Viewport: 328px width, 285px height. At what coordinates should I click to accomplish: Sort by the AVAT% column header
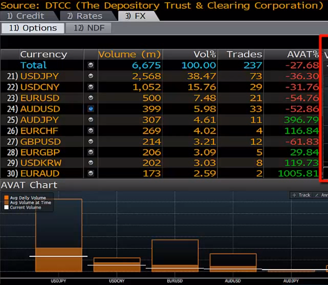point(292,54)
